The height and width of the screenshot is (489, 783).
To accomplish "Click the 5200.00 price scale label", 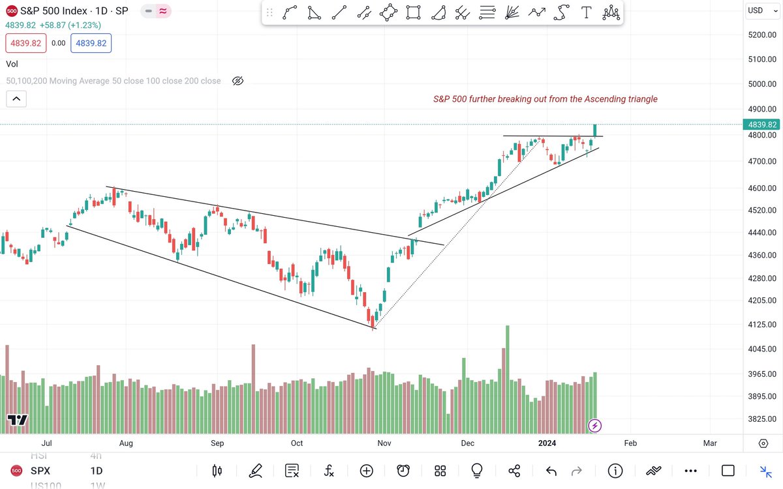I will pos(761,35).
